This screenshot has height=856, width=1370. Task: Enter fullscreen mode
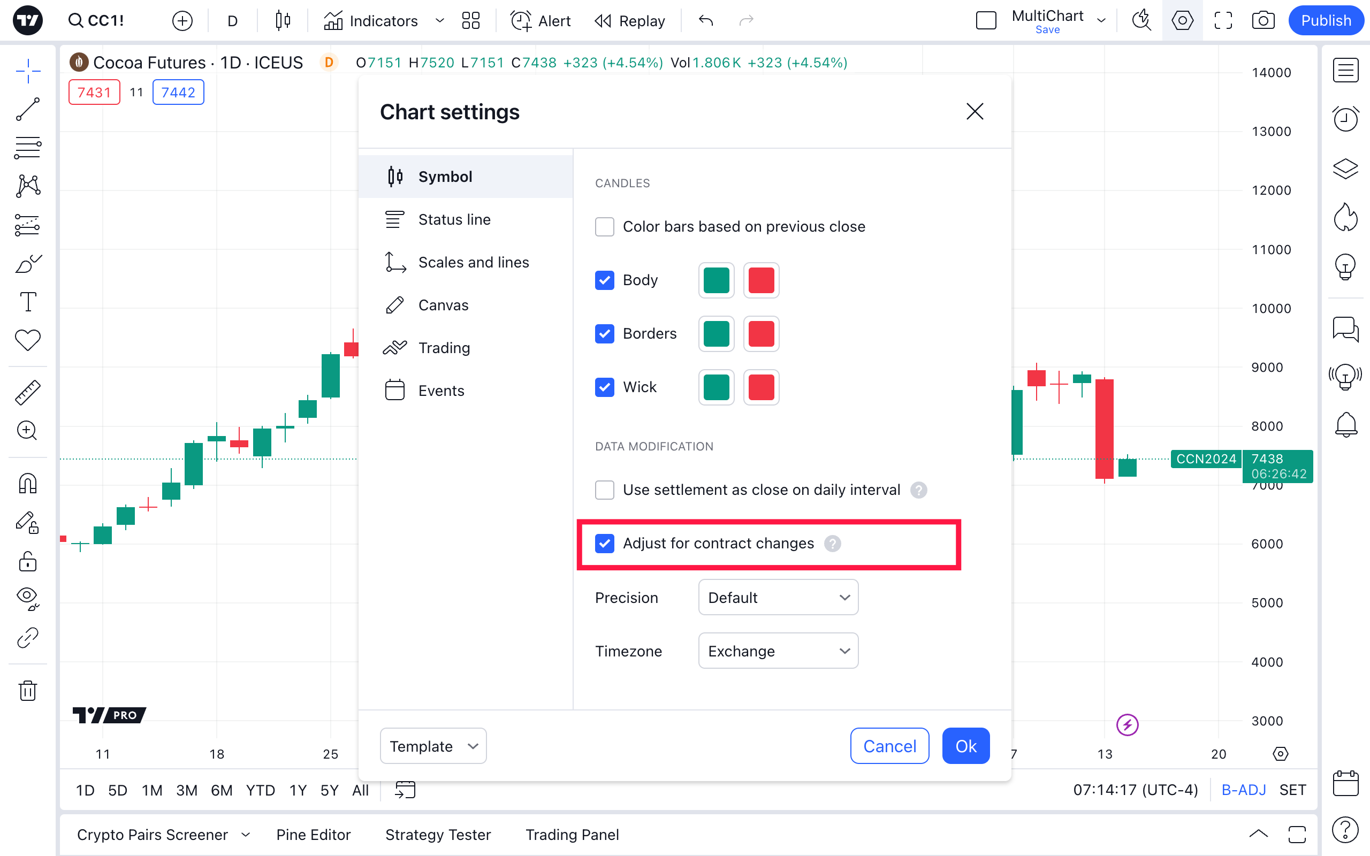tap(1223, 21)
